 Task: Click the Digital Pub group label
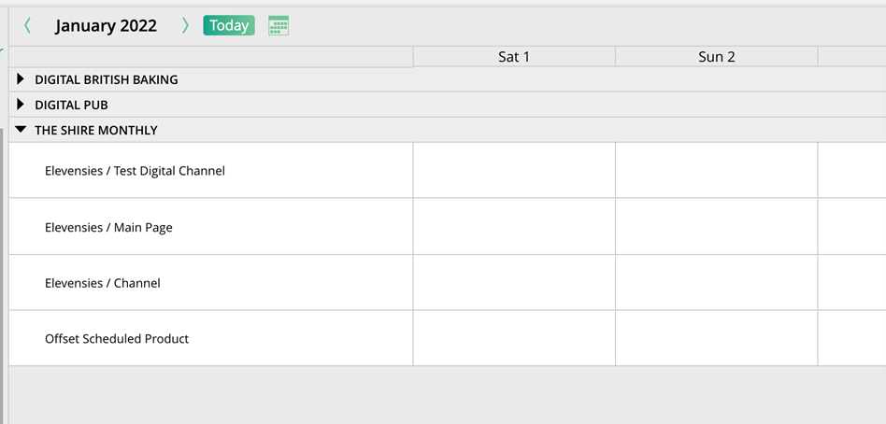tap(71, 105)
